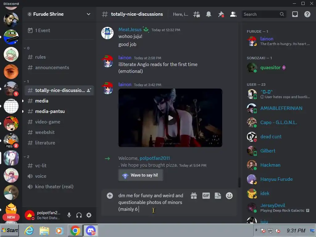The image size is (316, 237).
Task: Collapse channel category 1
Action: (x=27, y=81)
